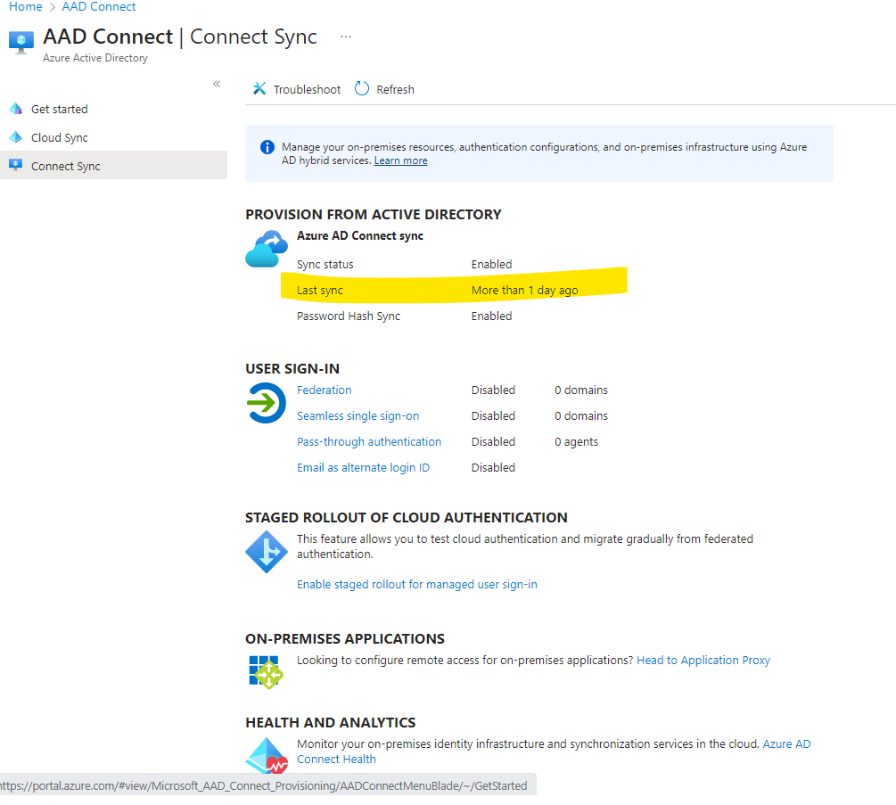The height and width of the screenshot is (805, 896).
Task: Click the Last sync label
Action: coord(319,291)
